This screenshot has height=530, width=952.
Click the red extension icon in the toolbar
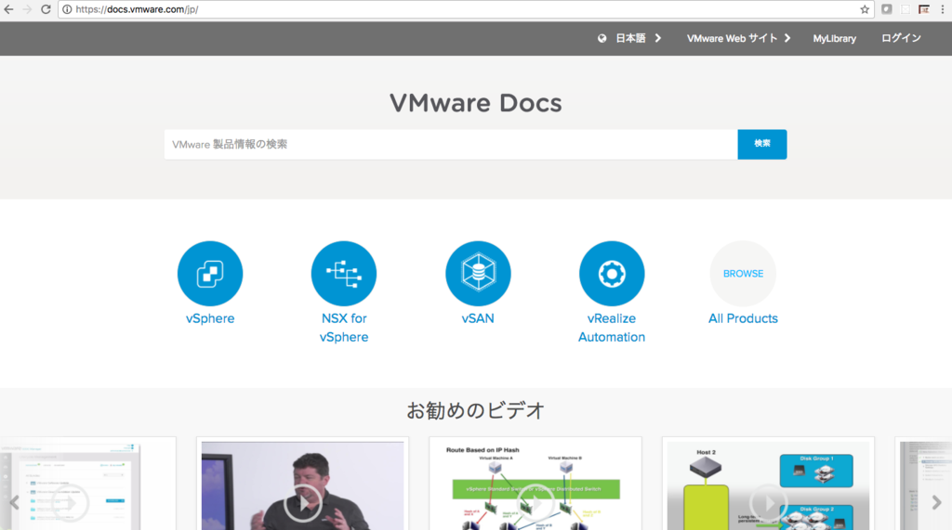coord(923,9)
